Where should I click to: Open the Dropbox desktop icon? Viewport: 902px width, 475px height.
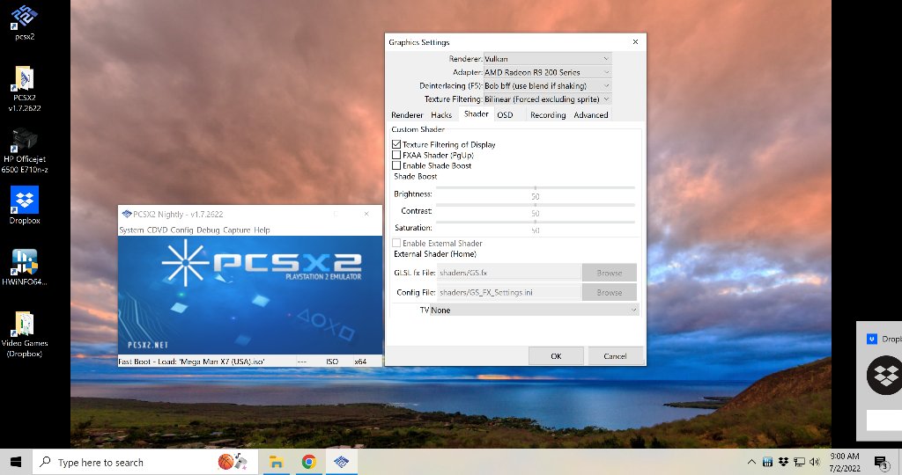pos(24,205)
